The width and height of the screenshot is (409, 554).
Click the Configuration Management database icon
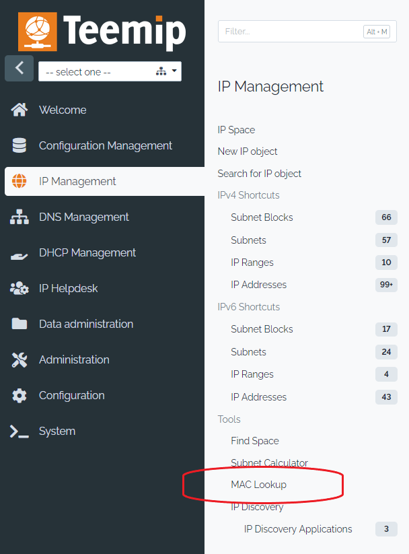coord(20,145)
